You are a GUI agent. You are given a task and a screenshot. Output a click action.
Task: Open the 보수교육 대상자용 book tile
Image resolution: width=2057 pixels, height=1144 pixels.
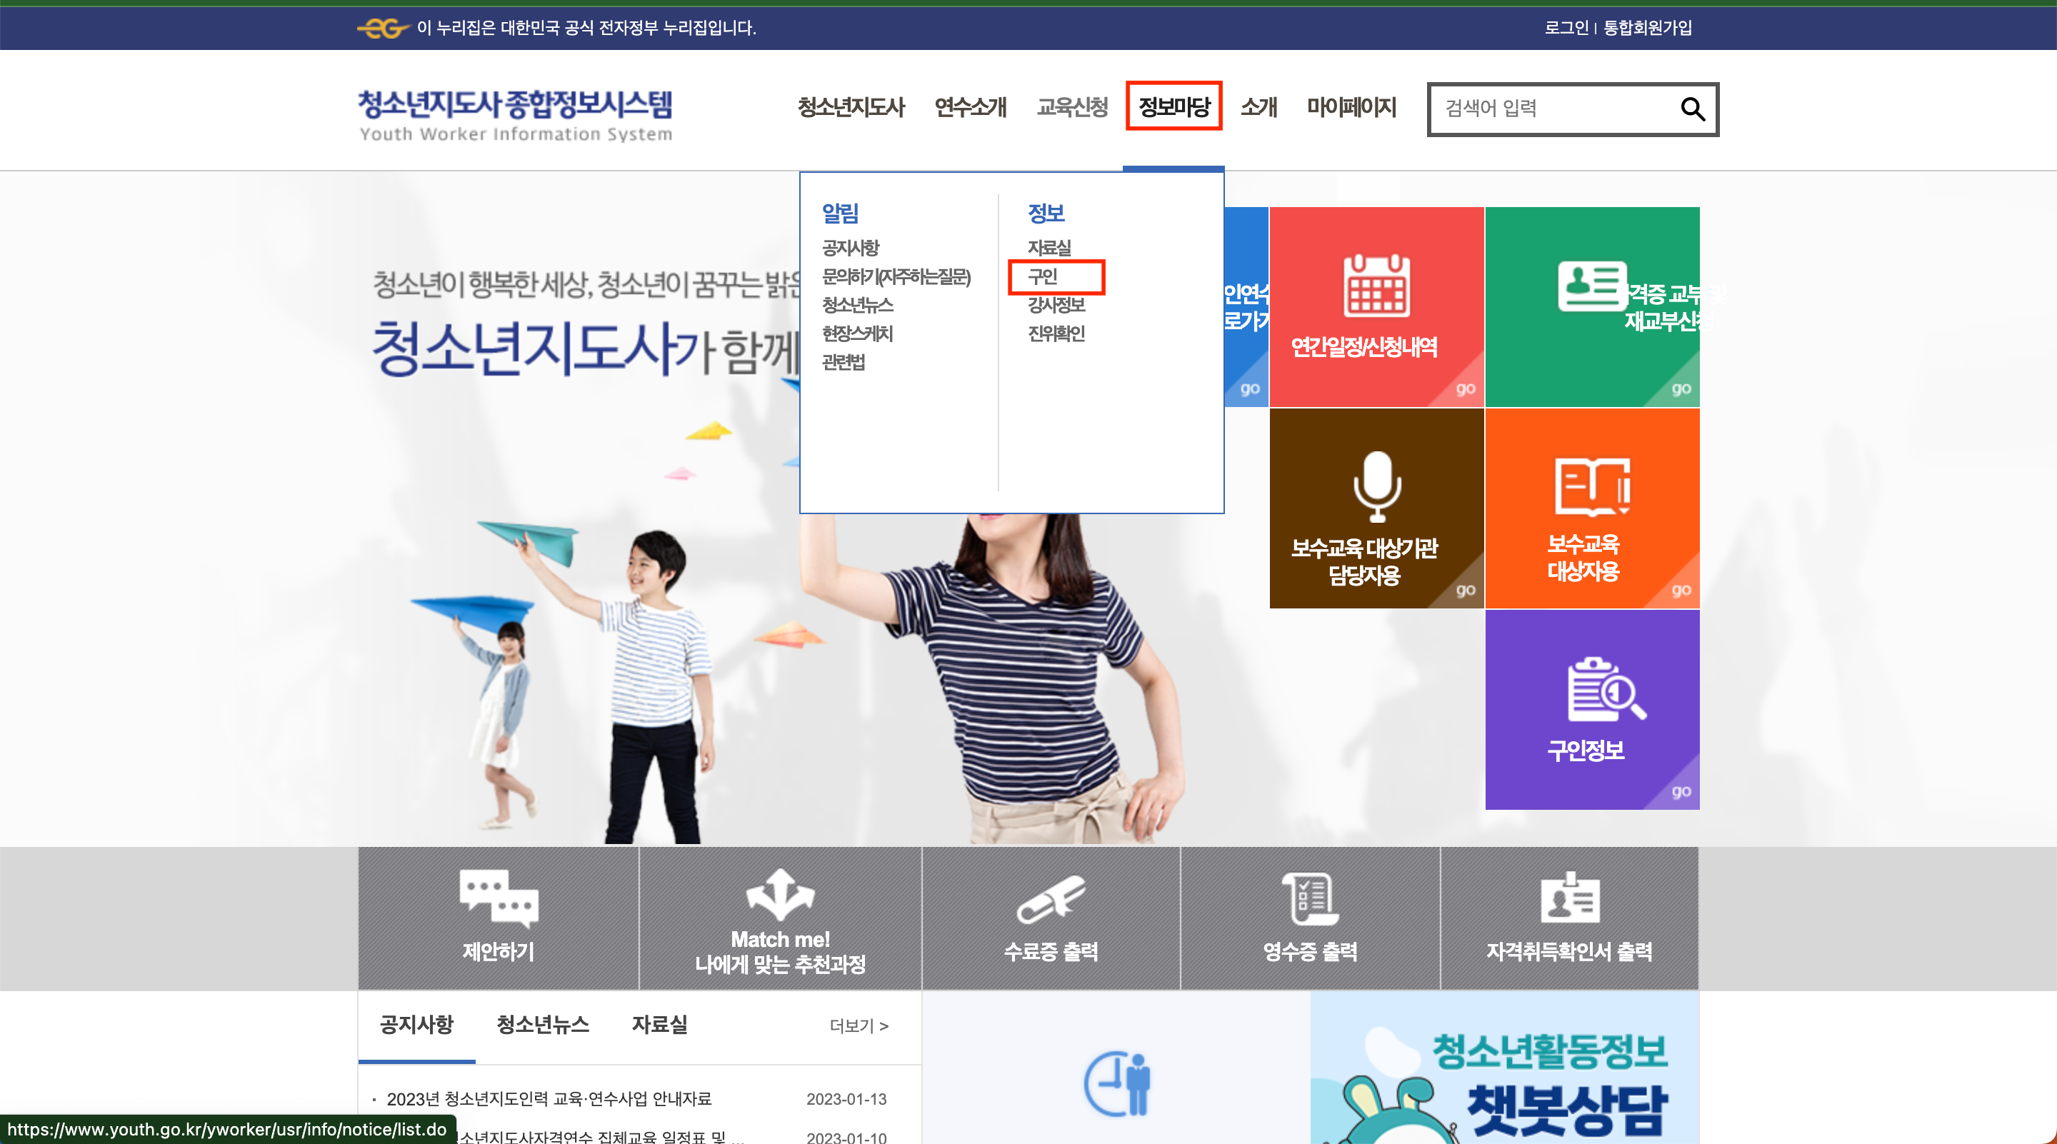click(x=1591, y=508)
